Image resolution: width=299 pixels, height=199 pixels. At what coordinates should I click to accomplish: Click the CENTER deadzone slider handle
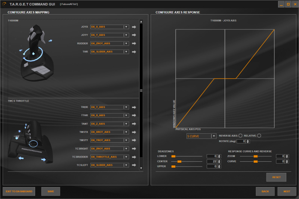[x=179, y=162]
